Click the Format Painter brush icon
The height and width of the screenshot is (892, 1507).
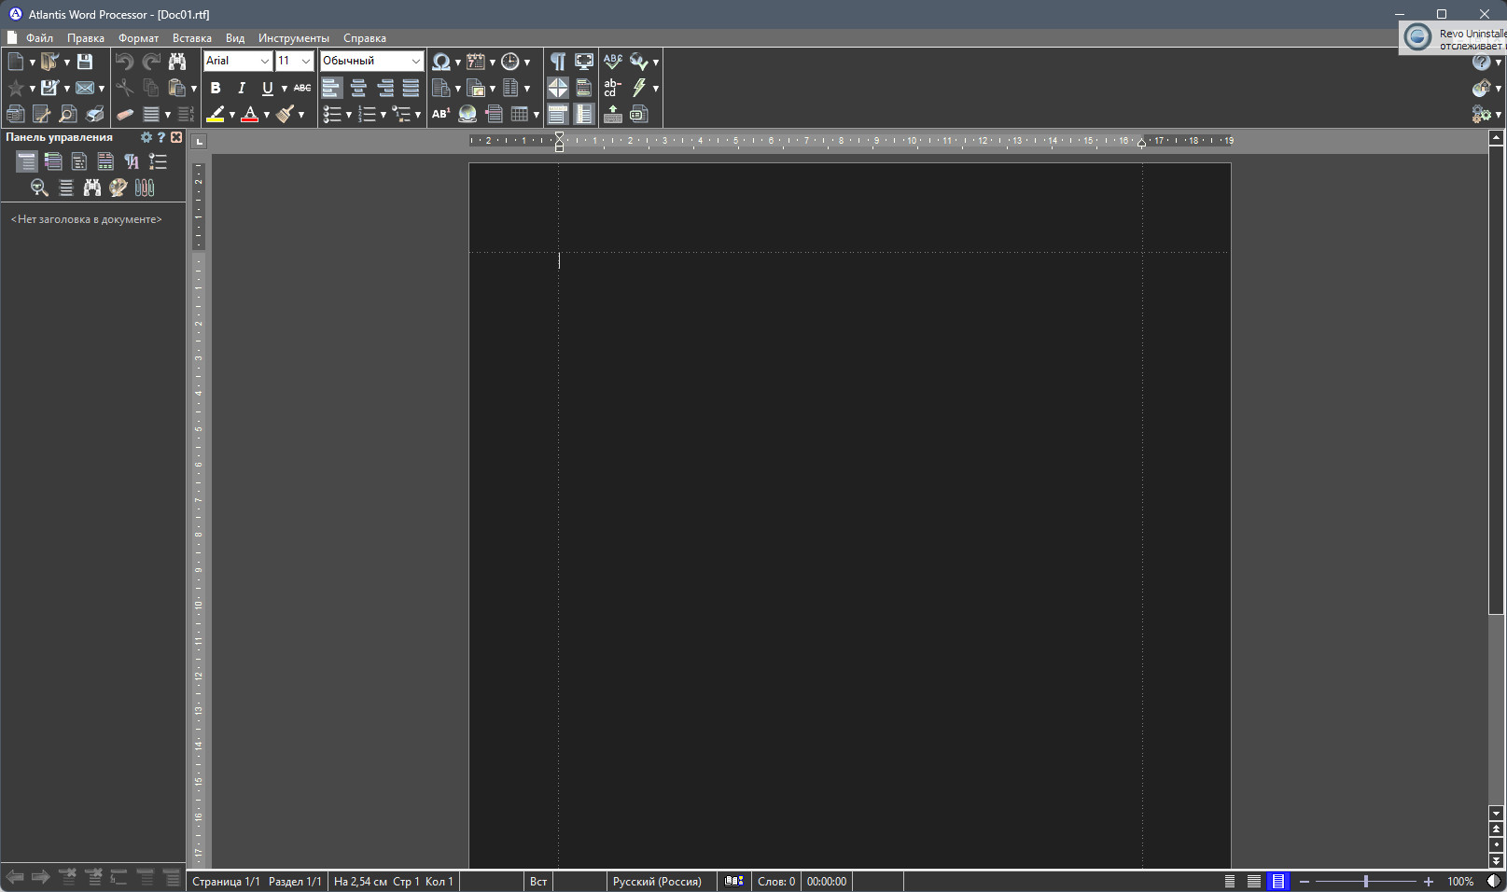(x=286, y=114)
